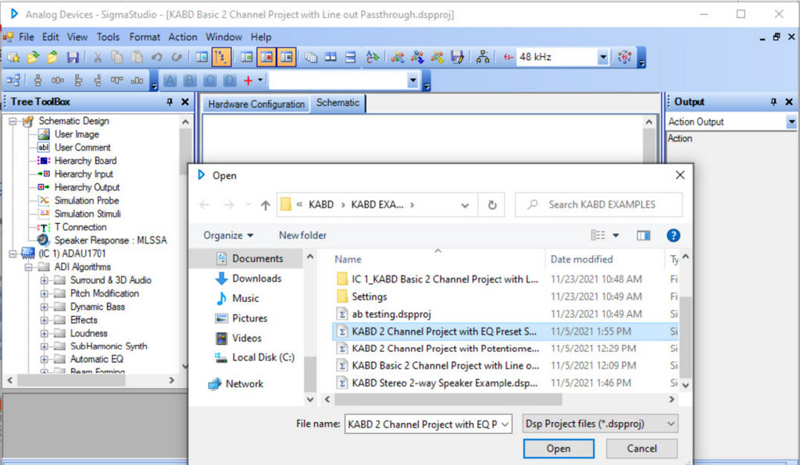Open the Tools menu
This screenshot has width=800, height=465.
click(108, 37)
